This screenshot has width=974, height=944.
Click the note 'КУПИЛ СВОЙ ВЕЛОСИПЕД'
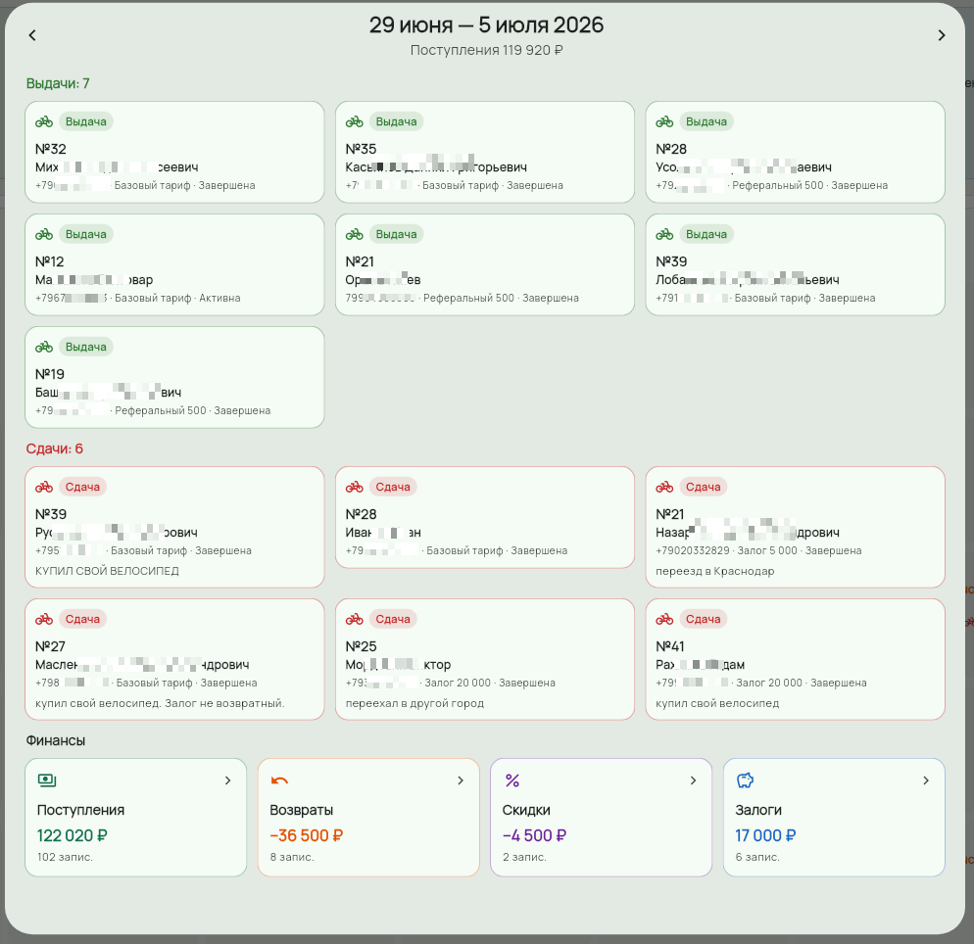pyautogui.click(x=107, y=571)
